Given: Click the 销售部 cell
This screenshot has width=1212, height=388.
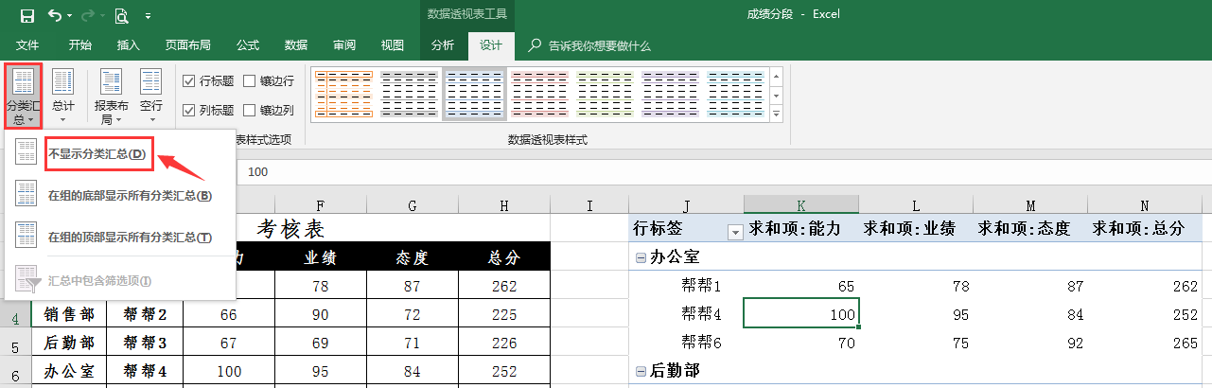Looking at the screenshot, I should (69, 315).
